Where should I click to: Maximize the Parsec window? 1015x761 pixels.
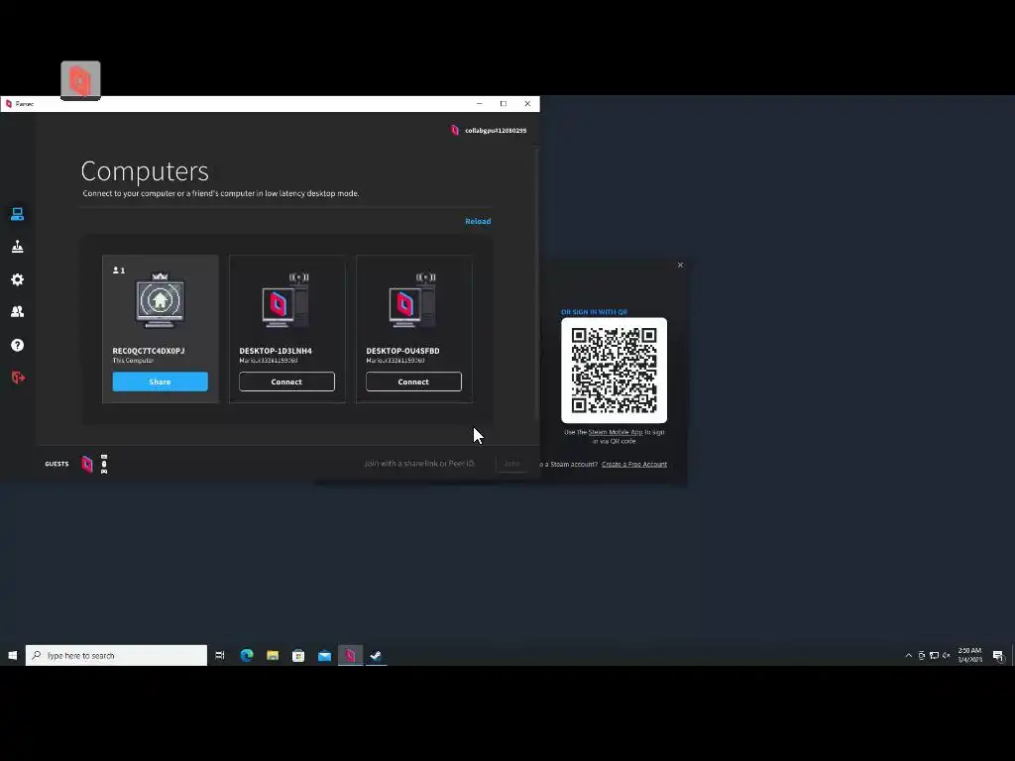(x=504, y=103)
